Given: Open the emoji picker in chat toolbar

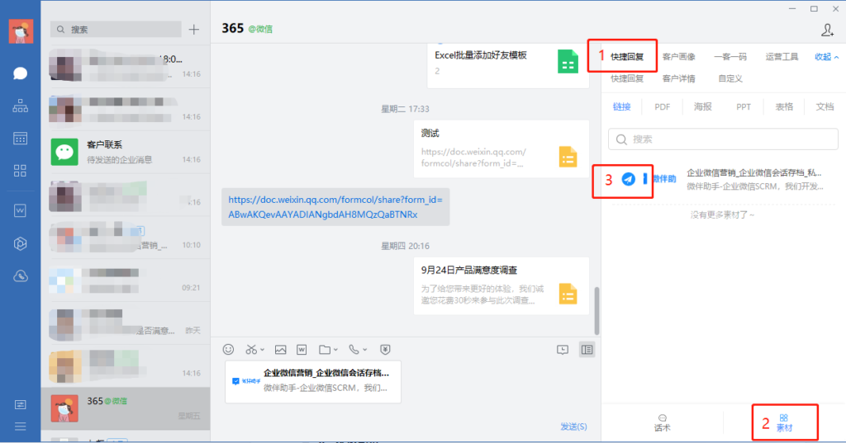Looking at the screenshot, I should [x=228, y=349].
